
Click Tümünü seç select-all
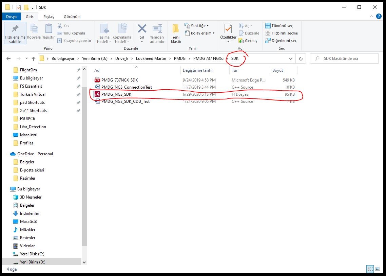tap(279, 26)
